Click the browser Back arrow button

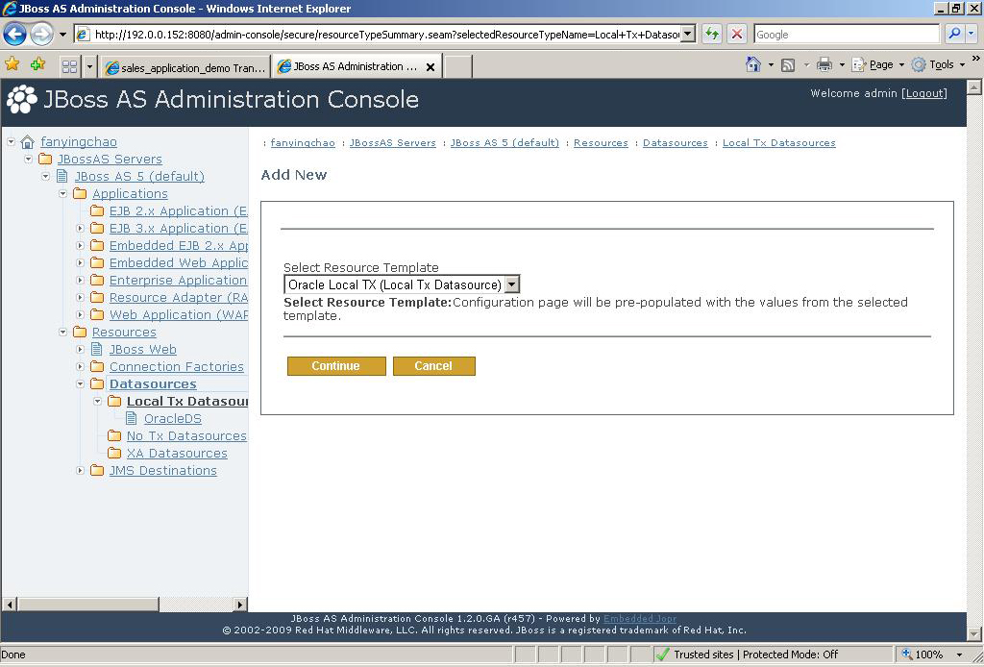(x=15, y=34)
